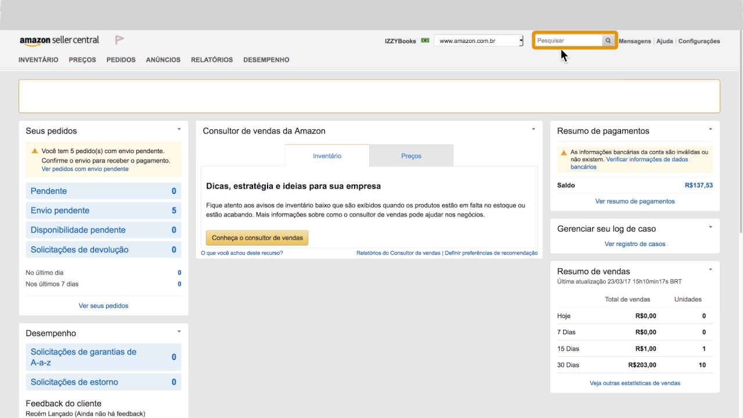Click the warning icon in Resumo de pagamentos
743x418 pixels.
[x=564, y=152]
